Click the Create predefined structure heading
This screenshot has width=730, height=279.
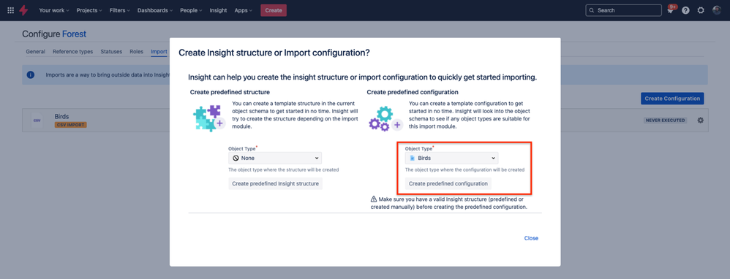(x=230, y=92)
